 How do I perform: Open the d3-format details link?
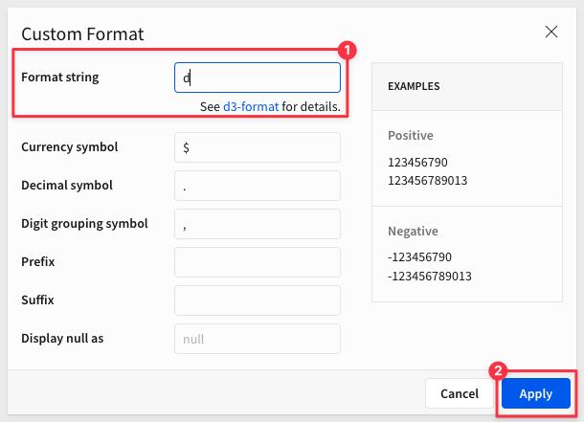(x=251, y=107)
